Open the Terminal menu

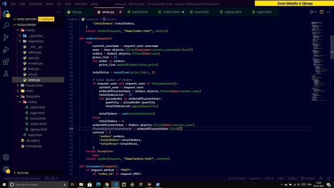click(81, 4)
